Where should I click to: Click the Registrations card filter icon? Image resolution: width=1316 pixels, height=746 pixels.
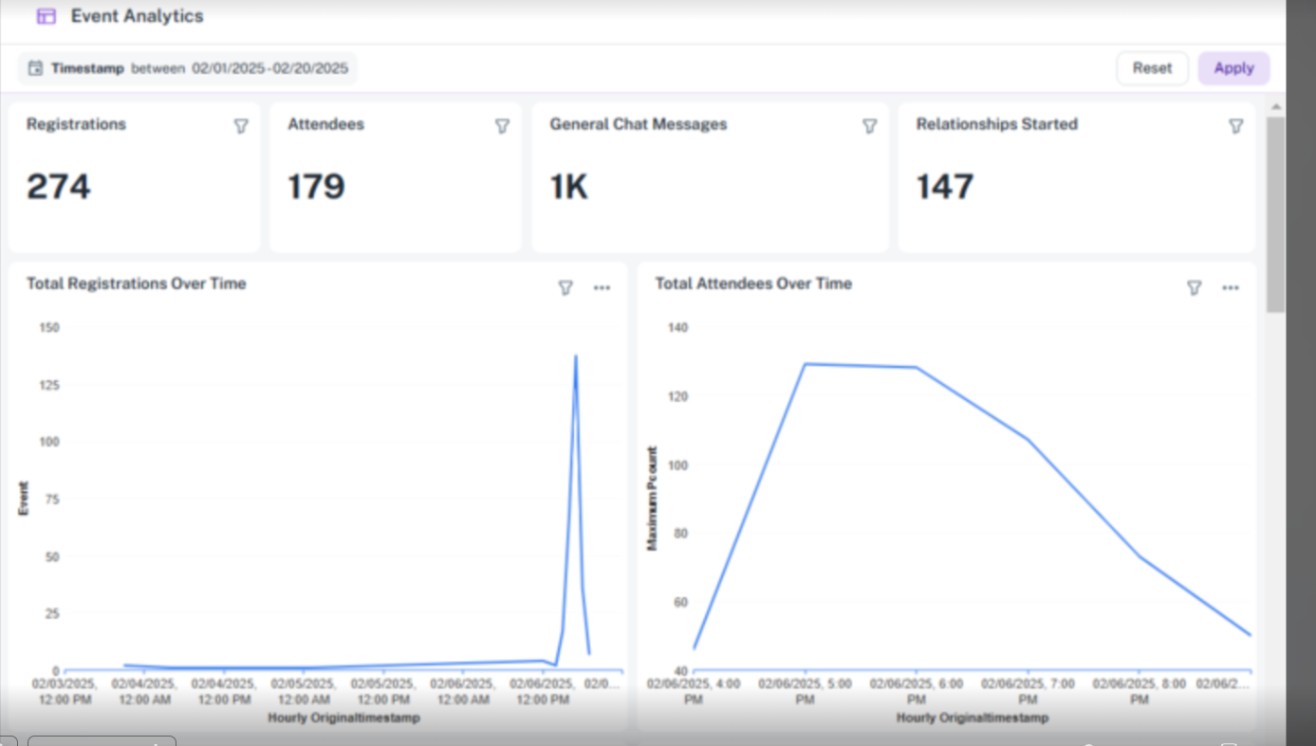(241, 126)
